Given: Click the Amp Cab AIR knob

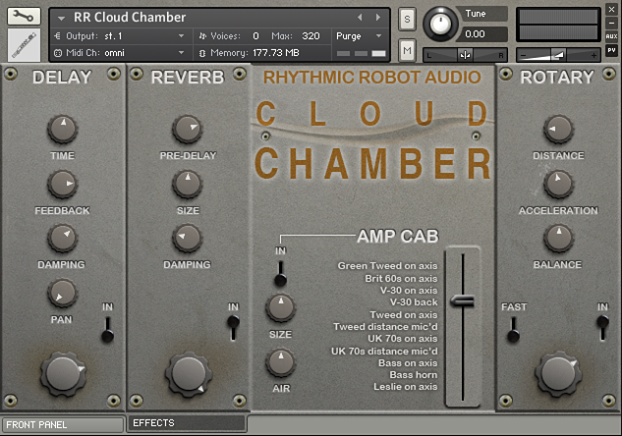Looking at the screenshot, I should (280, 362).
